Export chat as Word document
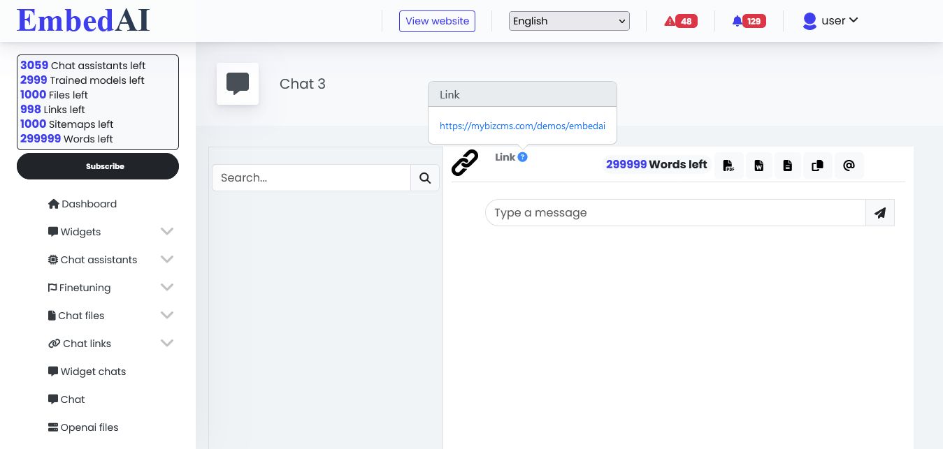 758,165
